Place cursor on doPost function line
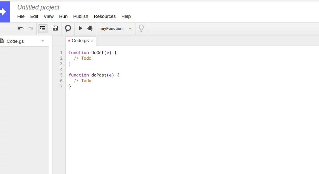Image resolution: width=319 pixels, height=174 pixels. click(x=94, y=75)
